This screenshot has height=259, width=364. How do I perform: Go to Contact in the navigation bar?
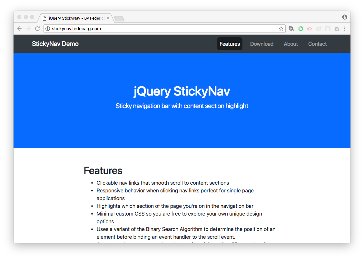pos(317,44)
